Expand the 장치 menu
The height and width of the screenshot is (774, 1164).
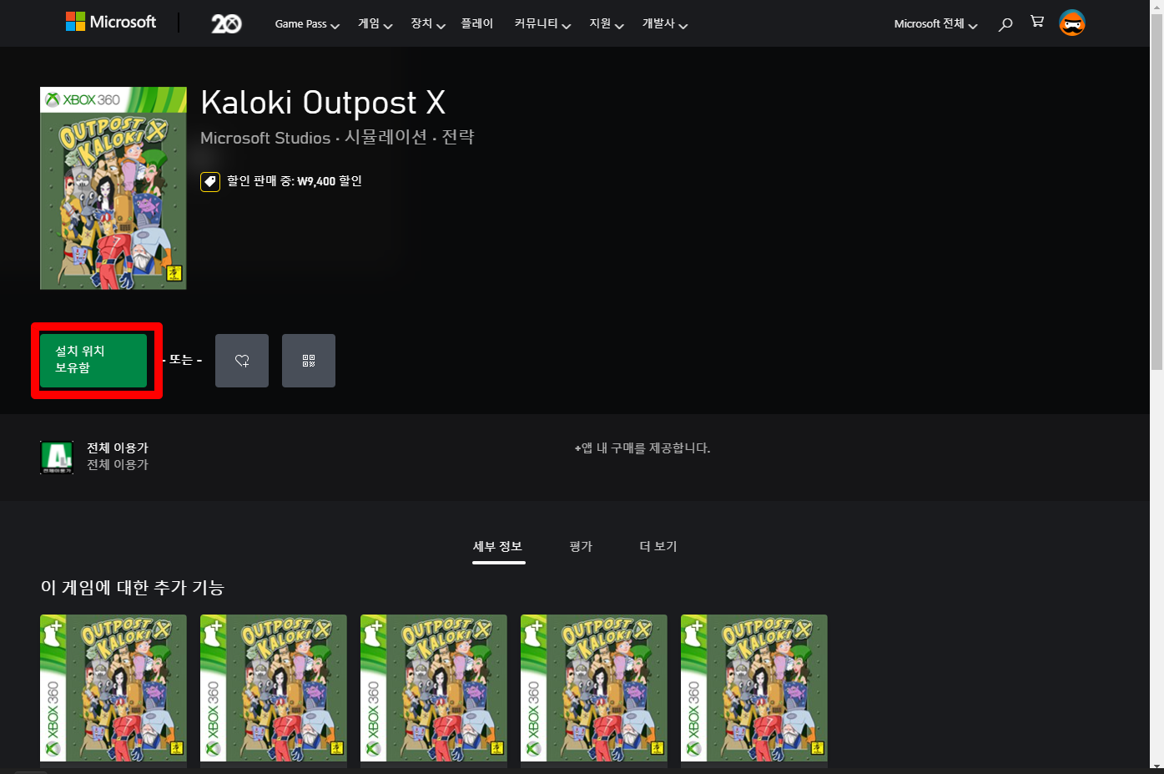(428, 24)
